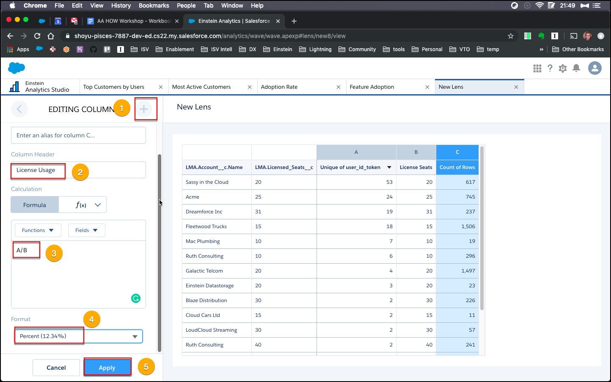Open the Lightning bookmarks folder
The width and height of the screenshot is (611, 382).
[x=315, y=49]
